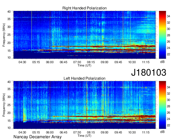Click the 09:45 tick label on top plot

118,62
